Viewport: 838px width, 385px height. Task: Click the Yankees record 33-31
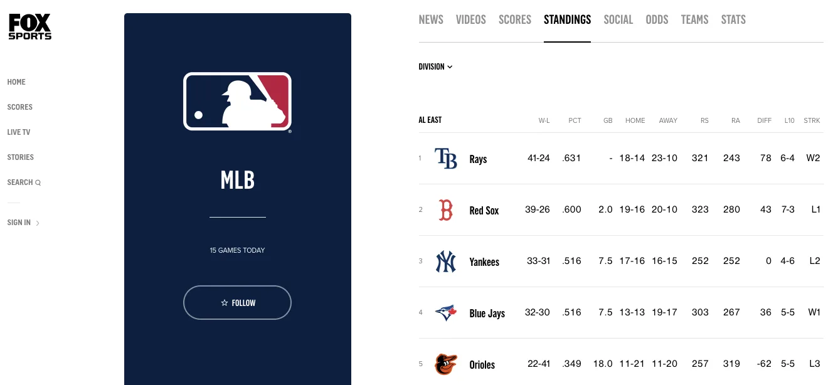pos(539,261)
